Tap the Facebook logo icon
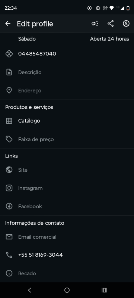Image resolution: width=134 pixels, height=298 pixels. pos(9,206)
